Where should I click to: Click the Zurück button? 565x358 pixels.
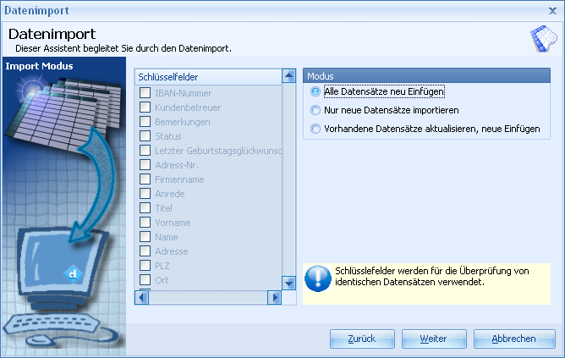pyautogui.click(x=362, y=339)
